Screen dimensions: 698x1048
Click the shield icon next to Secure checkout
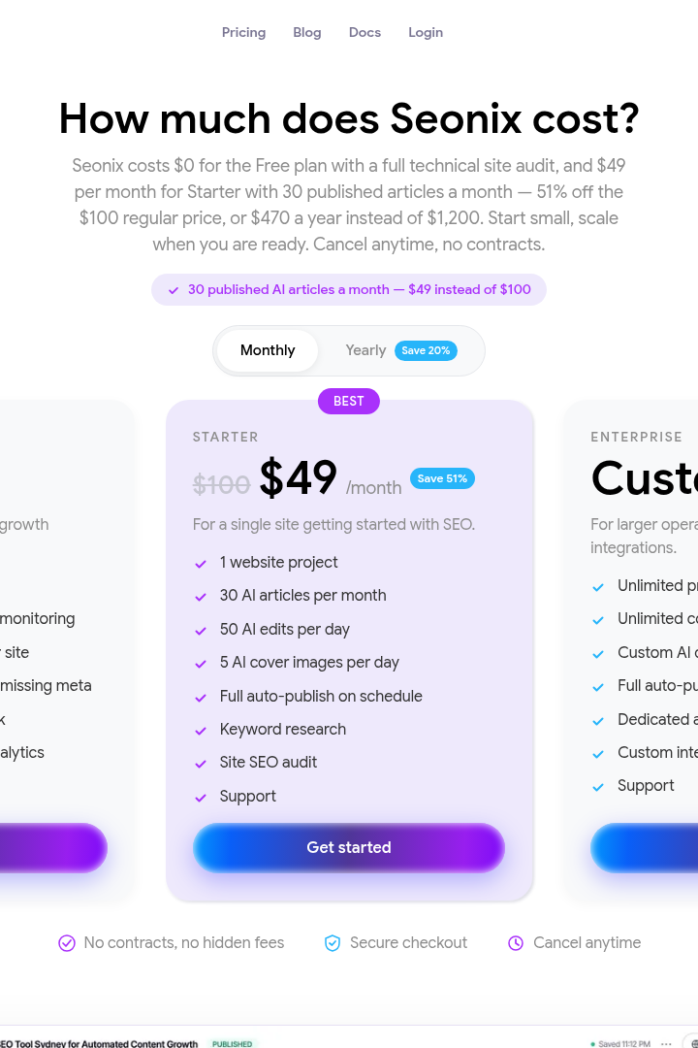click(x=332, y=943)
